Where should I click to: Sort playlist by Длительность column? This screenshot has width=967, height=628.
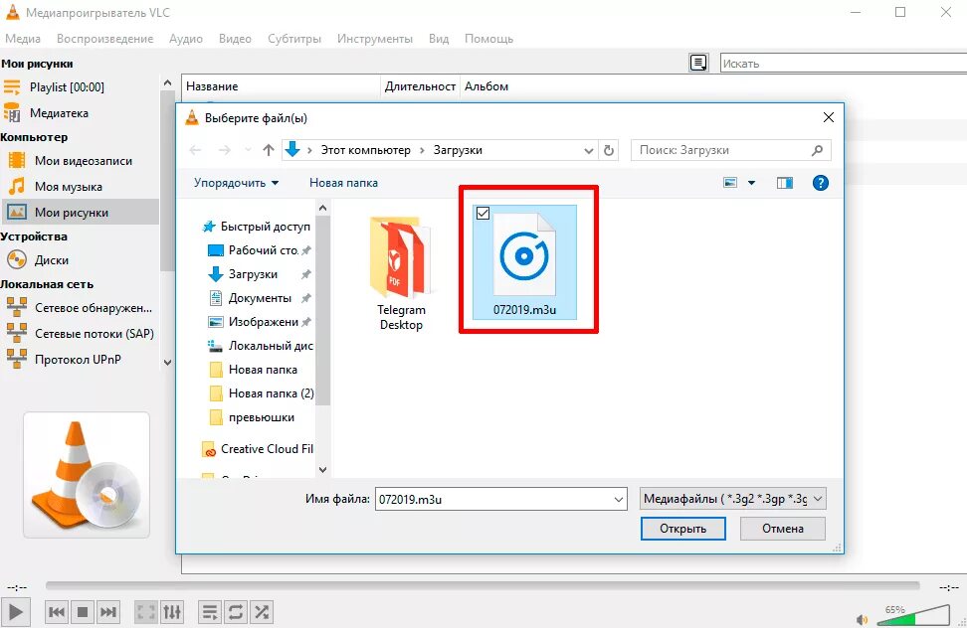click(420, 86)
